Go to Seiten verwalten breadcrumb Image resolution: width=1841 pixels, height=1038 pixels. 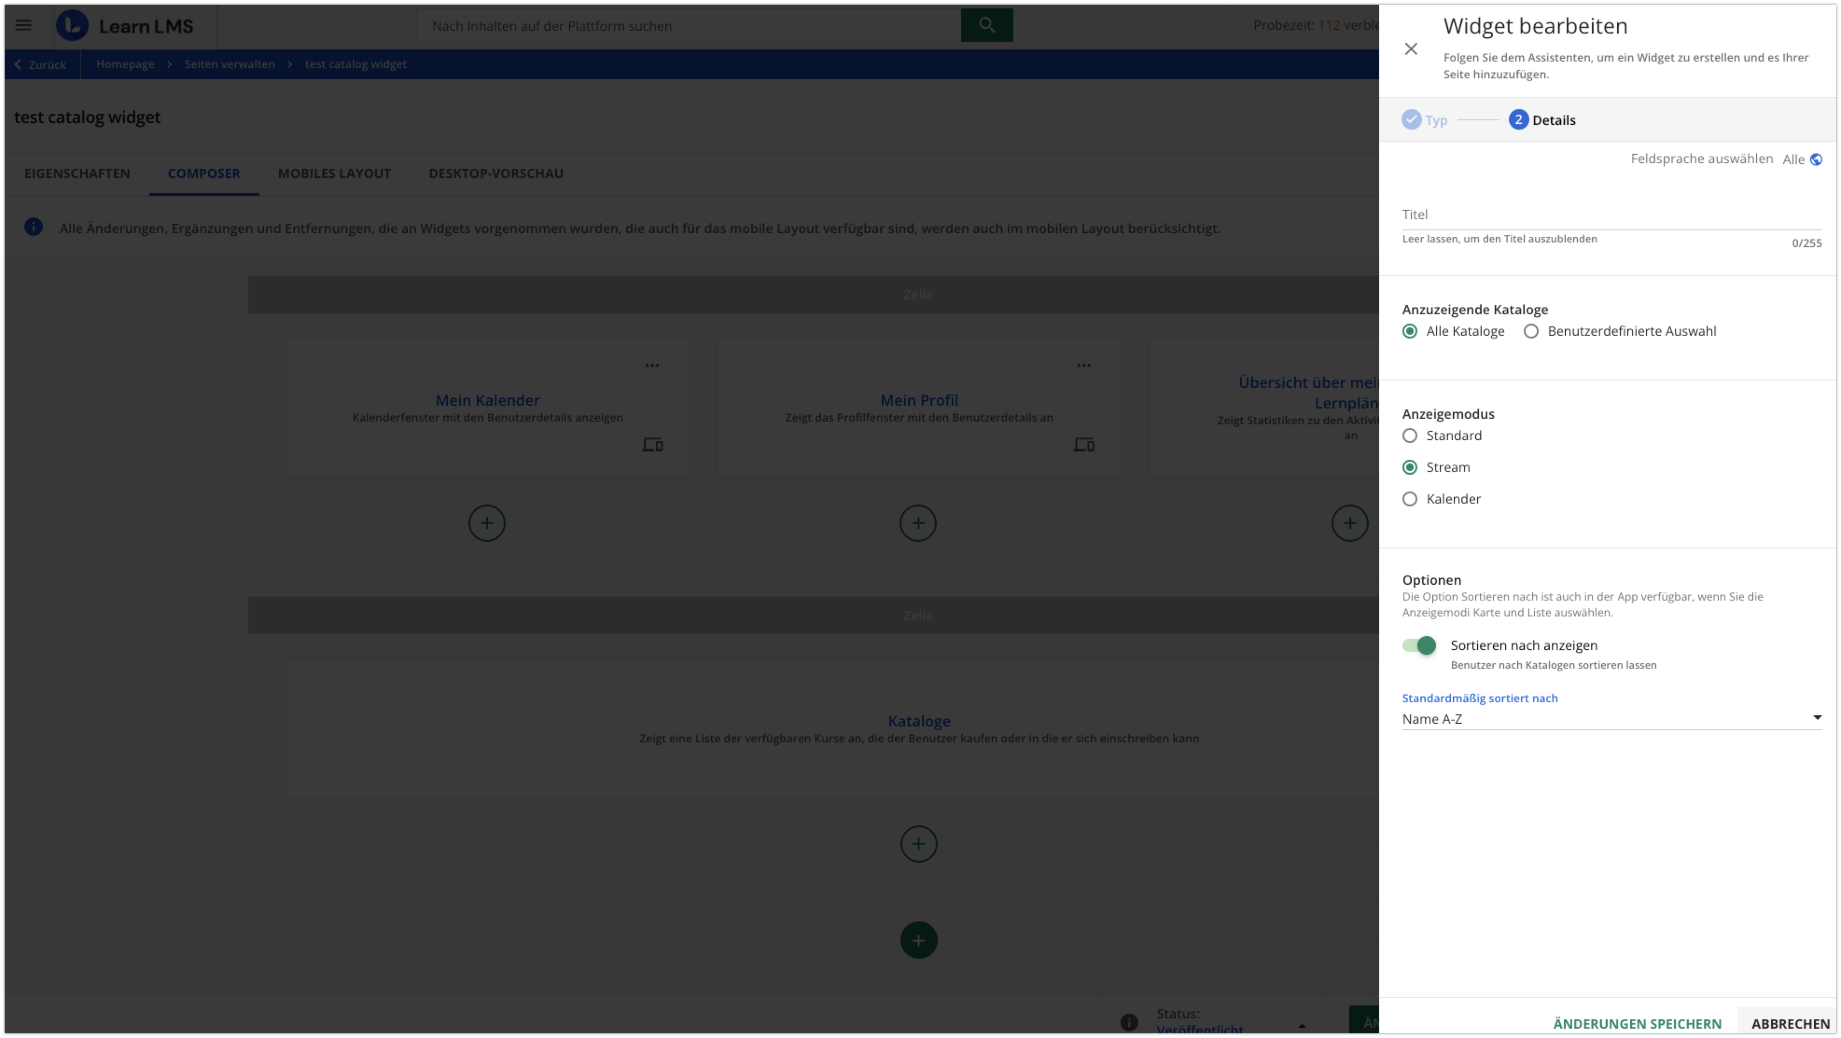[230, 63]
